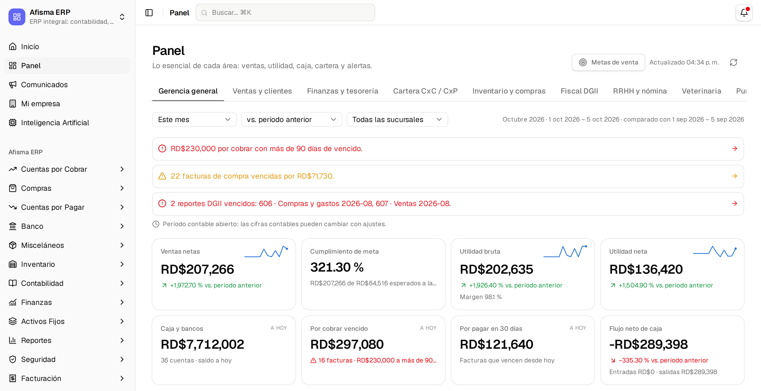The image size is (761, 391).
Task: Expand the Cuentas por Cobrar chevron
Action: click(x=122, y=169)
